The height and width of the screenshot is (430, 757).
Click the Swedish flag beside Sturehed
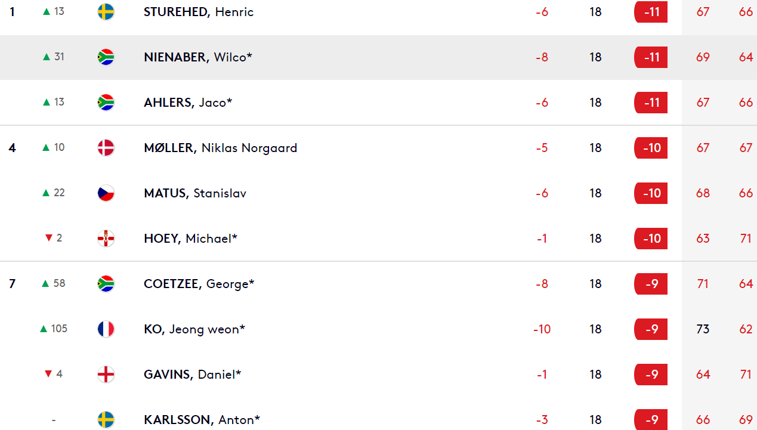106,12
